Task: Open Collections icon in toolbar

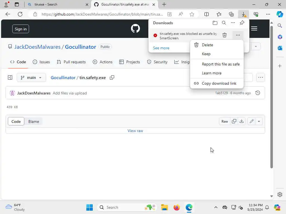Action: 231,14
